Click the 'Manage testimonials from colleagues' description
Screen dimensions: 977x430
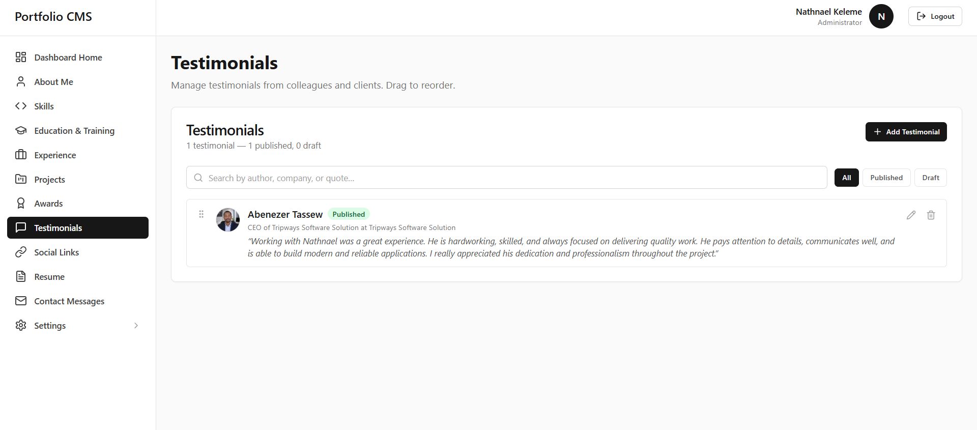pyautogui.click(x=313, y=85)
